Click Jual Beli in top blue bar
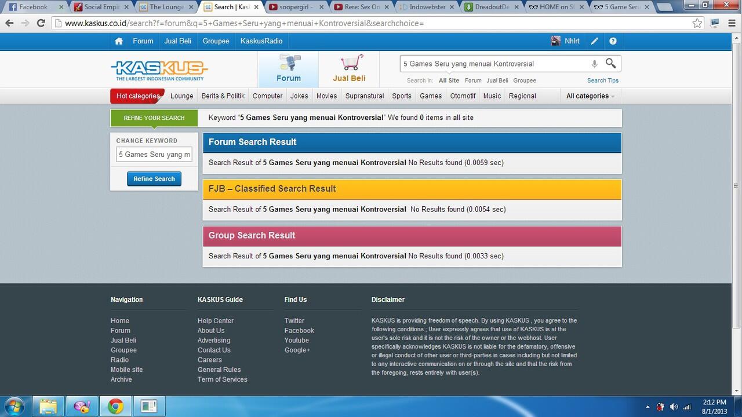Image resolution: width=742 pixels, height=417 pixels. click(178, 41)
